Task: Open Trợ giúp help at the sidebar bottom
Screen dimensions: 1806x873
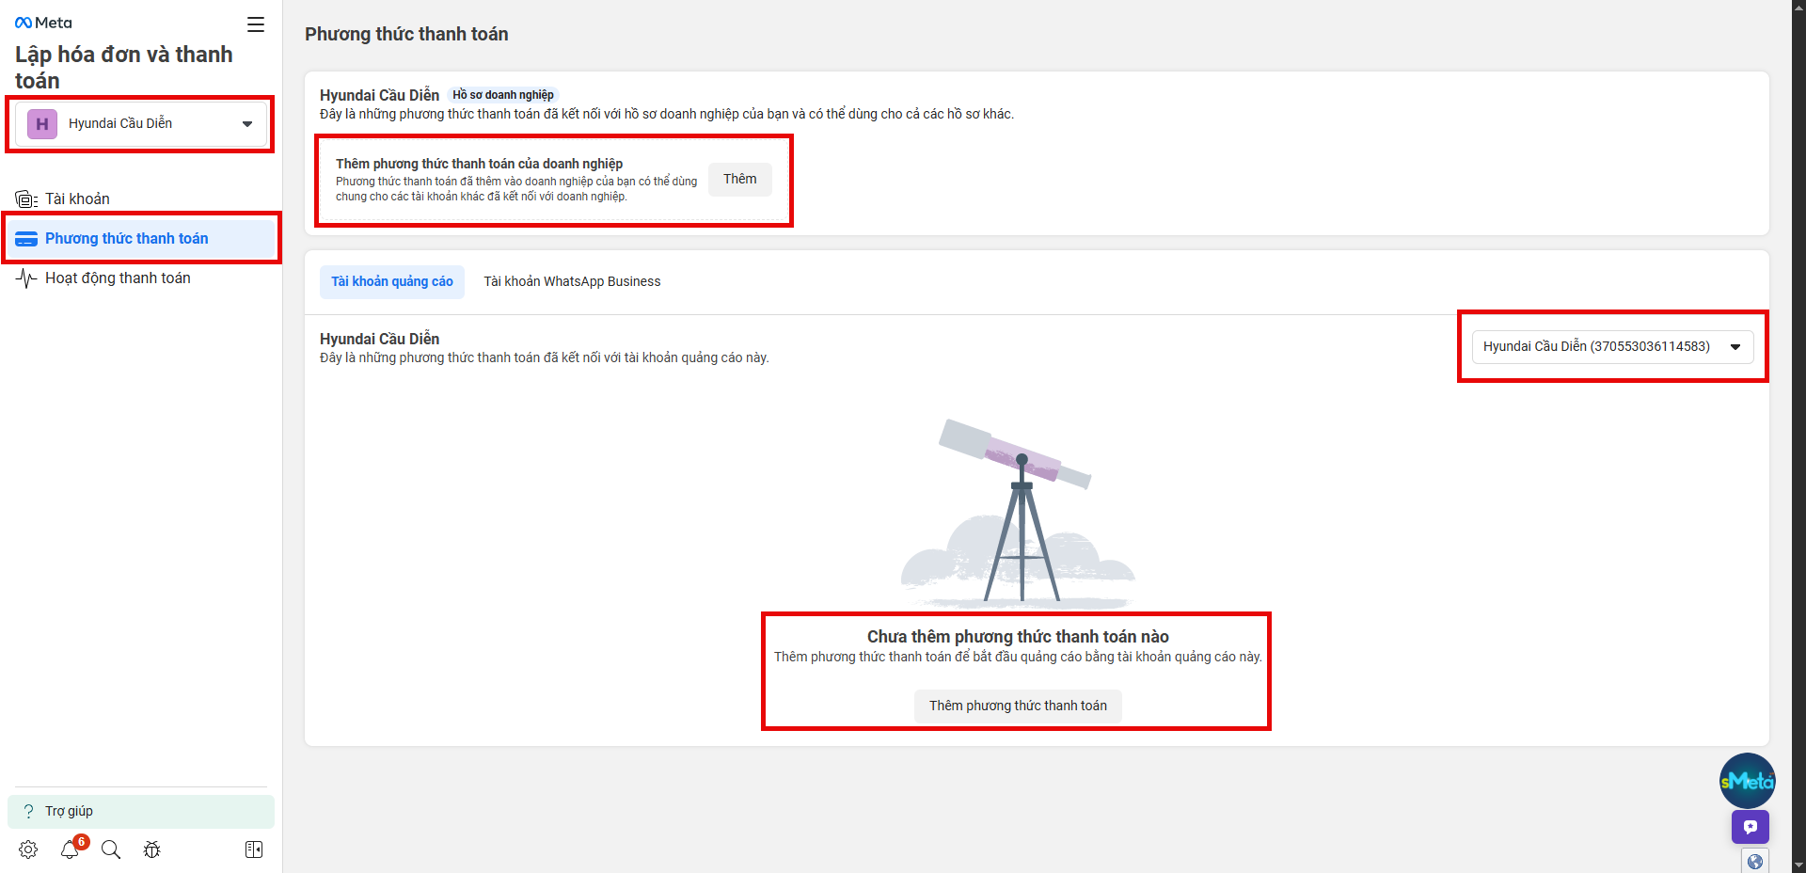Action: pyautogui.click(x=69, y=811)
